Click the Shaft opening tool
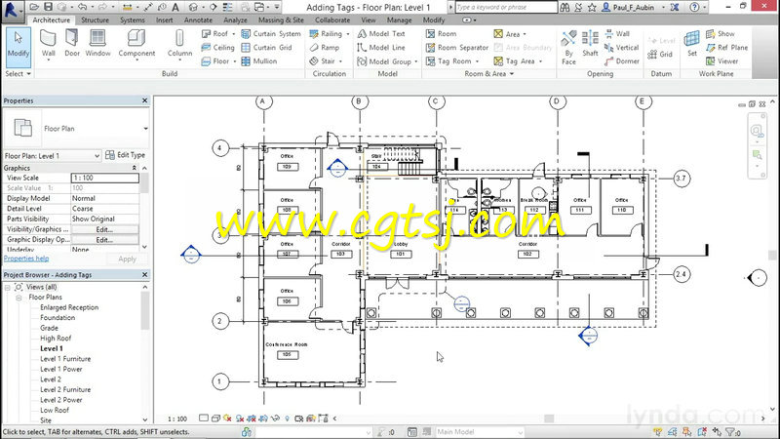 click(x=590, y=44)
